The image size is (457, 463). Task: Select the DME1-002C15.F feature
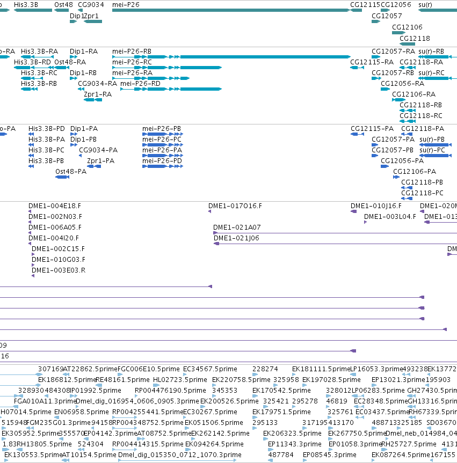[x=33, y=254]
